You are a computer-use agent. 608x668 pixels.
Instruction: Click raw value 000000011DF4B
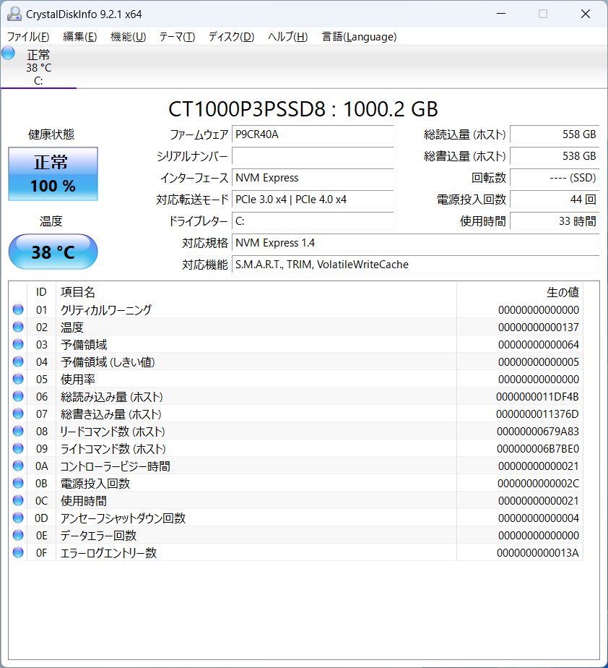pos(537,397)
